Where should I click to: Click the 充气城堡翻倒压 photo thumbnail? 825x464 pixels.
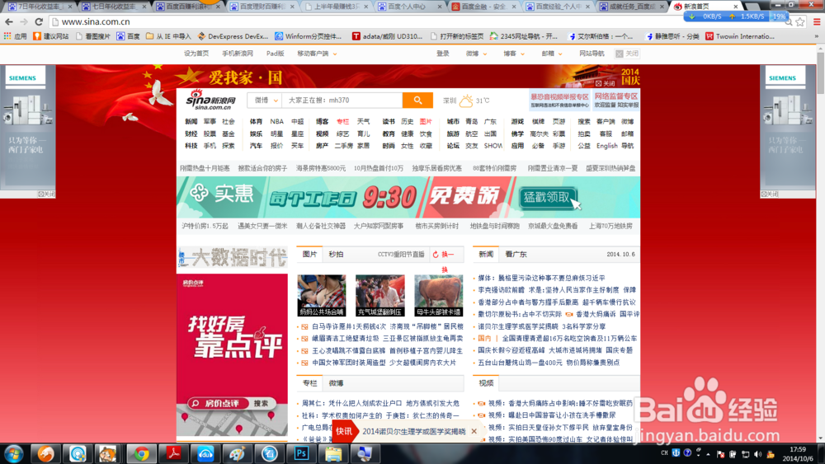[x=379, y=295]
